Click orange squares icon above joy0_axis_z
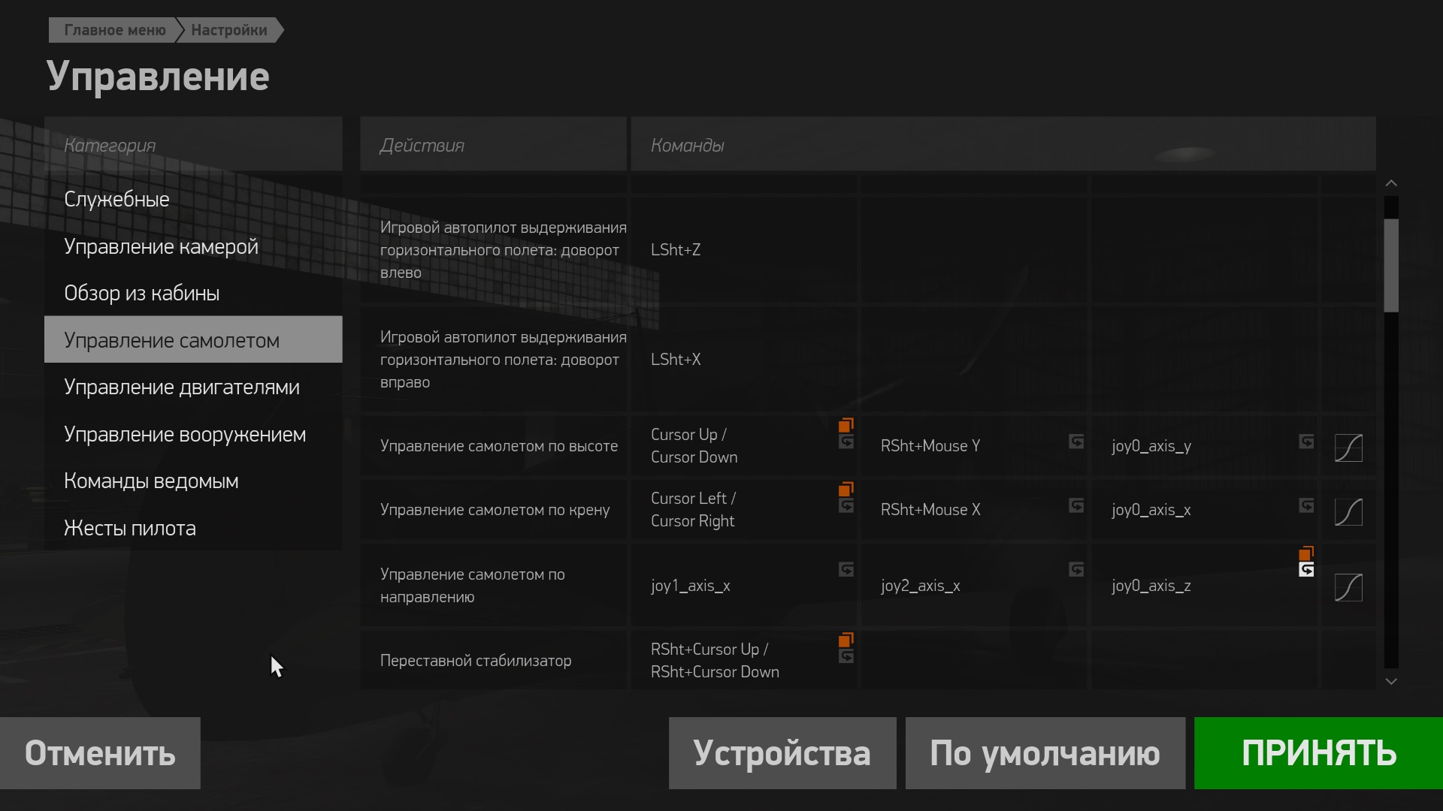This screenshot has width=1443, height=811. 1306,553
